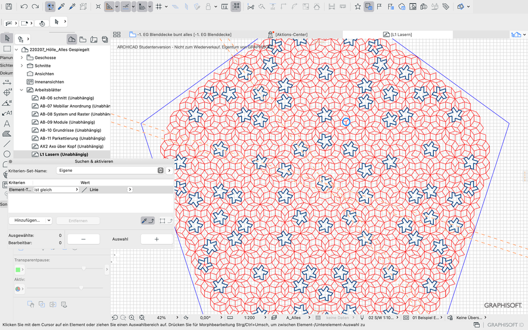The image size is (528, 330).
Task: Click the plus Auswahl button
Action: click(x=157, y=239)
